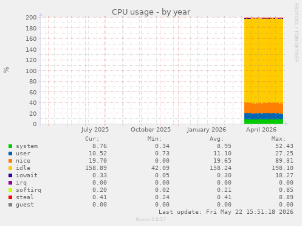Click the steal legend red swatch
This screenshot has height=226, width=302.
[x=10, y=197]
